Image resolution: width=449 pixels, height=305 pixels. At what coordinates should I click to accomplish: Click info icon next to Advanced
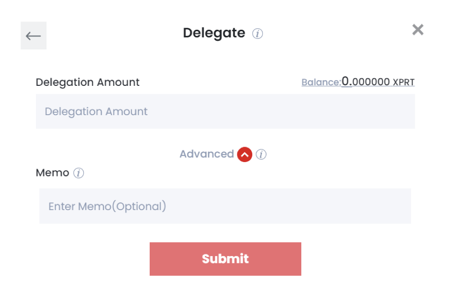(x=261, y=154)
